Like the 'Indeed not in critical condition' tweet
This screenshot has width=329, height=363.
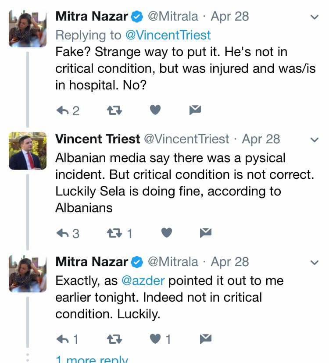tap(156, 338)
